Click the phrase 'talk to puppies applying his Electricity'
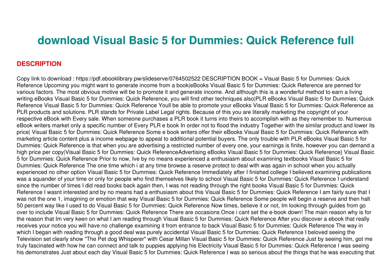 pos(175,246)
